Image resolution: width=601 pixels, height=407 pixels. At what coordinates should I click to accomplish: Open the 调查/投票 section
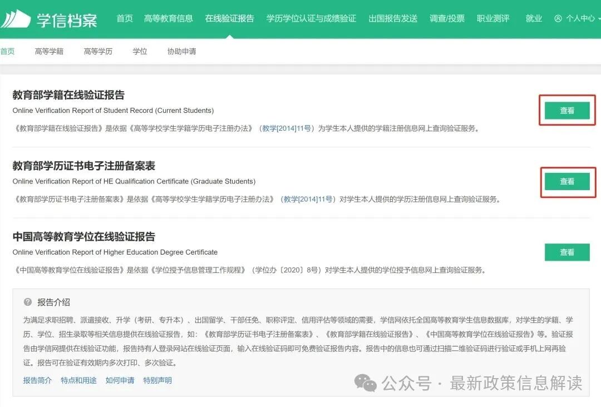point(446,18)
